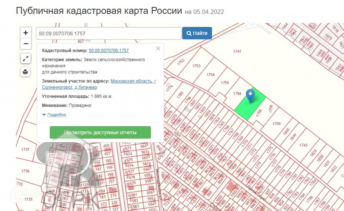Viewport: 344px width, 211px height.
Task: Select parcel 1737 on the map
Action: (x=25, y=149)
